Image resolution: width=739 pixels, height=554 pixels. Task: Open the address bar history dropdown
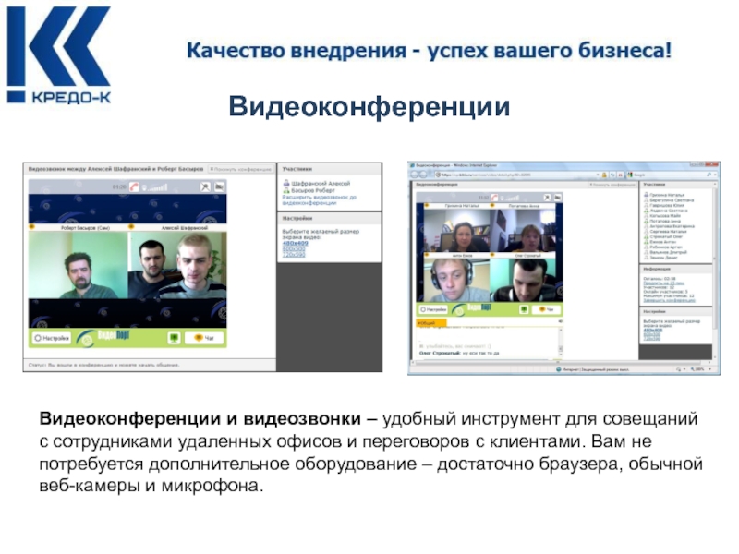pyautogui.click(x=598, y=175)
